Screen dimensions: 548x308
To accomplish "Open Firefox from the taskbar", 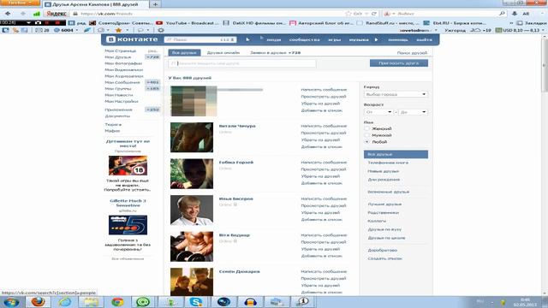I will coord(38,302).
